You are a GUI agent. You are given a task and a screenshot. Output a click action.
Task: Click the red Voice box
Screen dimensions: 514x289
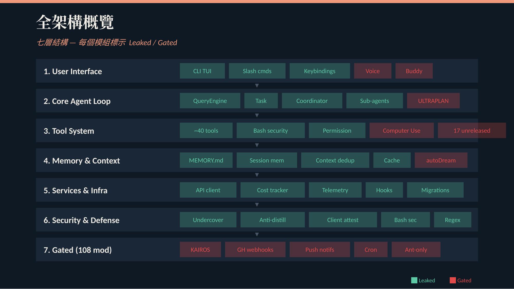(x=373, y=71)
